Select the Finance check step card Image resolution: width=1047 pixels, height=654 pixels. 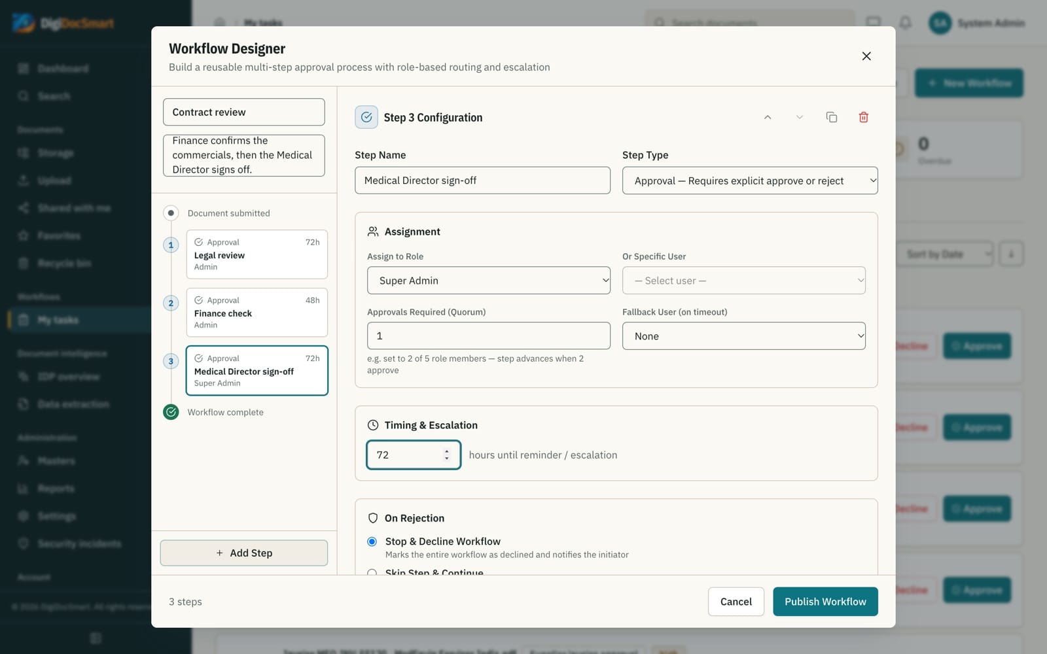(x=257, y=313)
